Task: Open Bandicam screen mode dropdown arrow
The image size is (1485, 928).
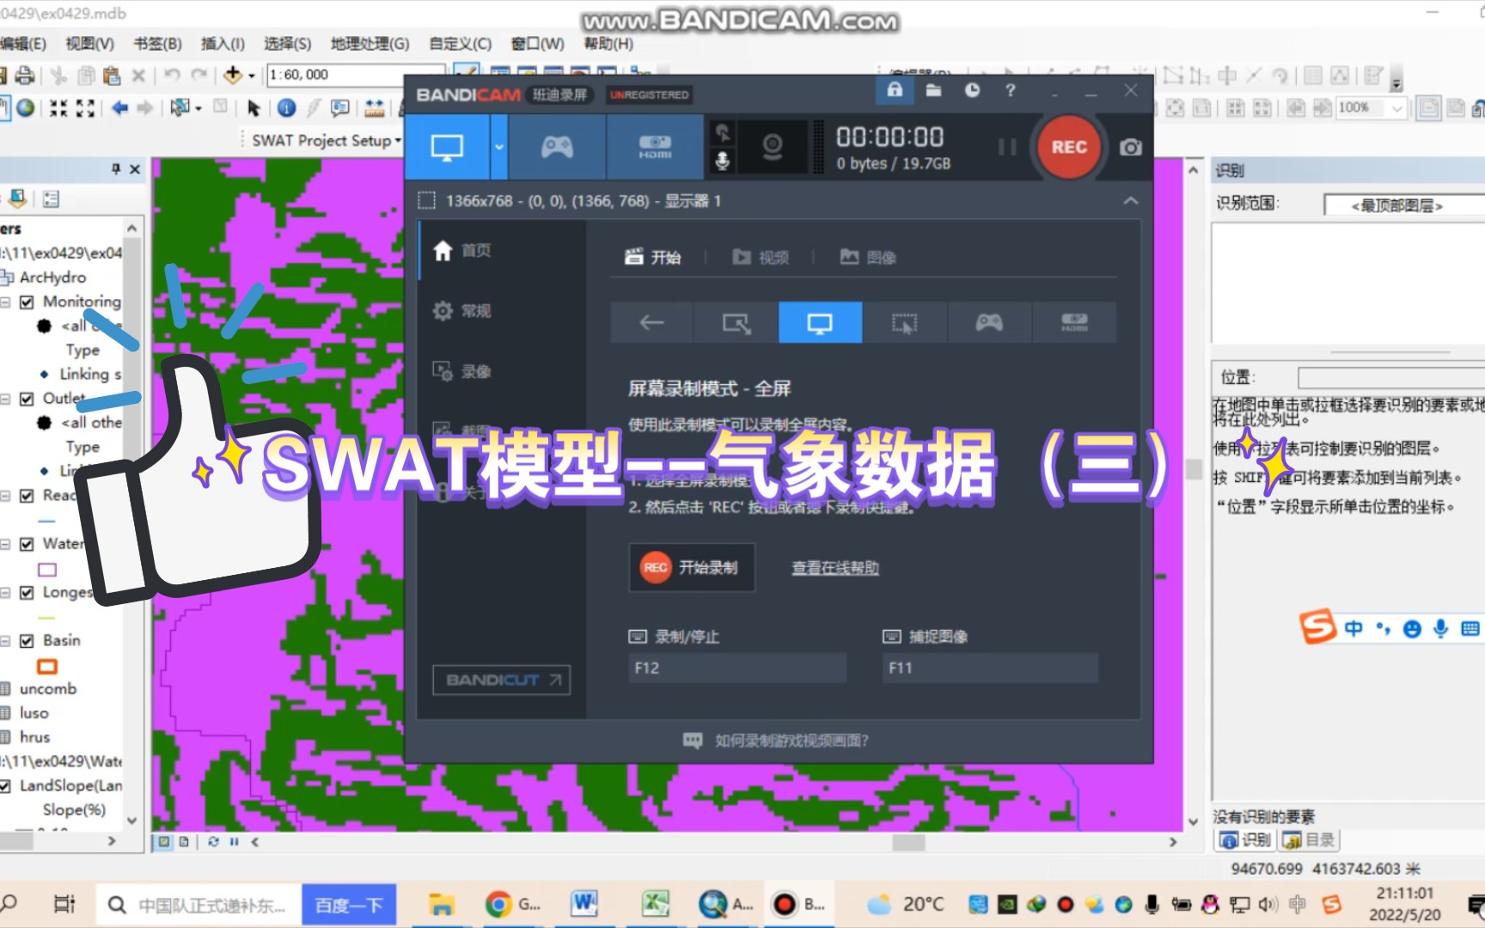Action: click(x=499, y=147)
